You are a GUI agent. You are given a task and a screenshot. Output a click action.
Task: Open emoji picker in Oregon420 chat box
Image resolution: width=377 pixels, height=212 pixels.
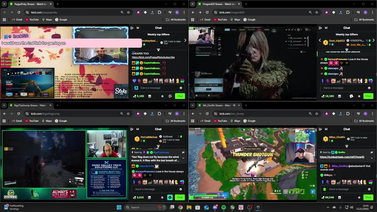(x=369, y=88)
